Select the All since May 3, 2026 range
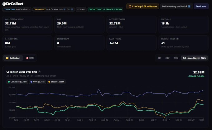This screenshot has height=130, width=212. (194, 58)
